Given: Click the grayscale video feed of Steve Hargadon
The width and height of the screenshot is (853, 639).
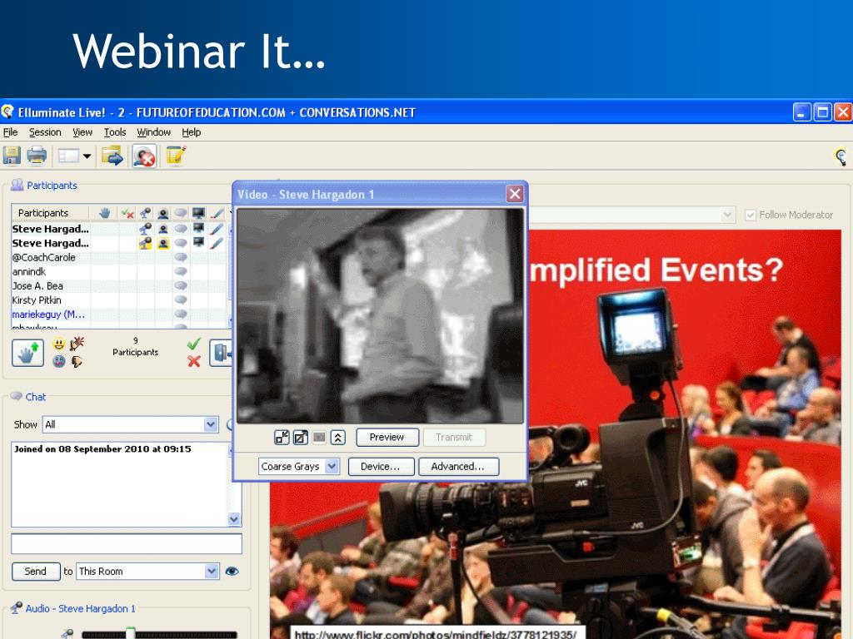Looking at the screenshot, I should tap(380, 315).
